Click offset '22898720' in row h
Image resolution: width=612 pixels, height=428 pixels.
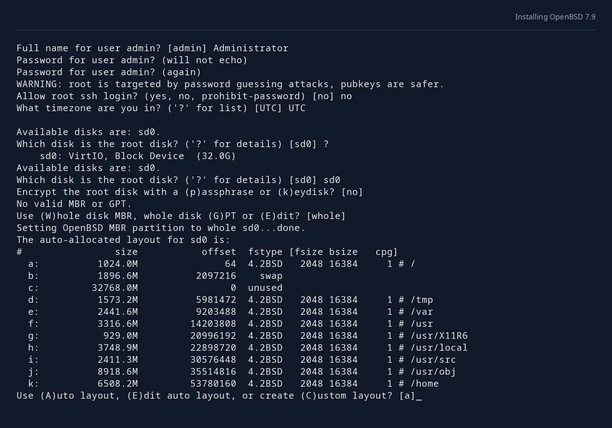point(213,347)
